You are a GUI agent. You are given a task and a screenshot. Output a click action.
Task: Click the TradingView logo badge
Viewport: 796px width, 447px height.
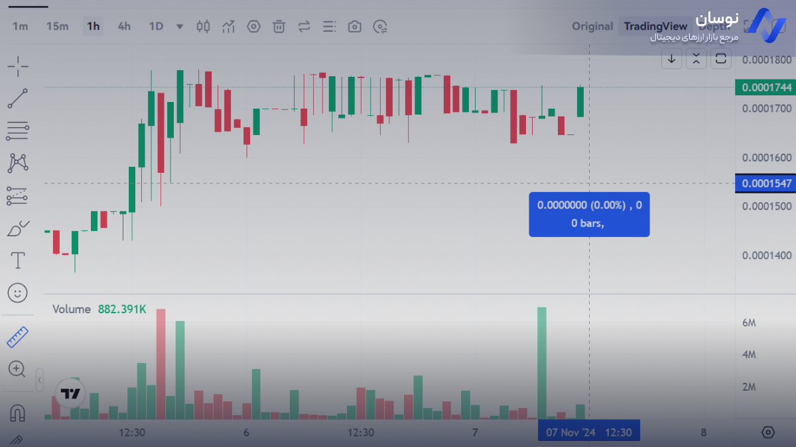(x=70, y=393)
